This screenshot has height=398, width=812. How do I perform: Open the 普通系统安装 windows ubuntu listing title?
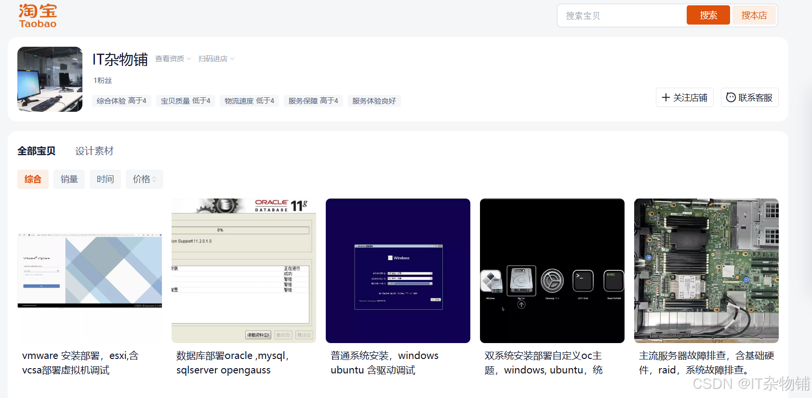(x=385, y=363)
